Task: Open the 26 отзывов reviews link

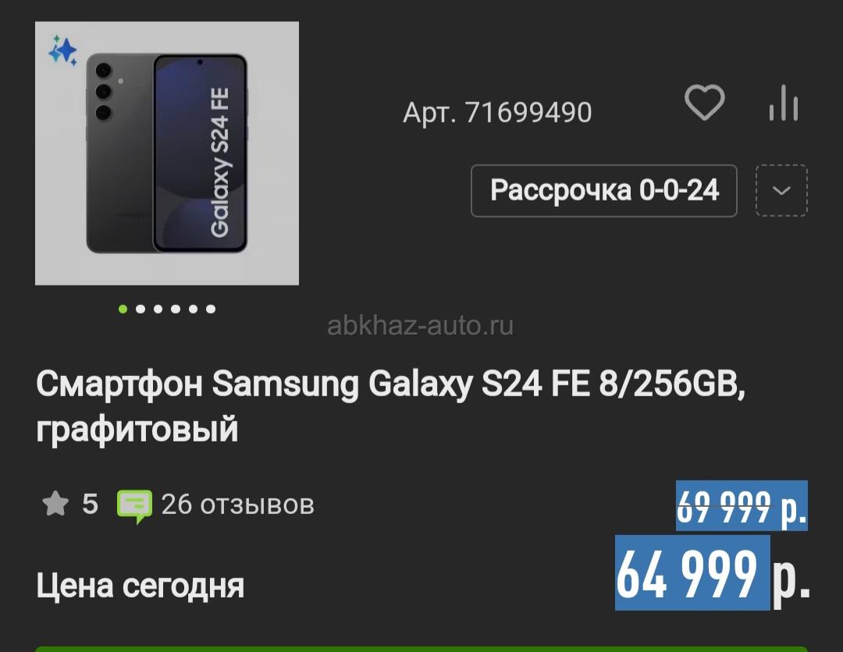Action: pos(237,505)
